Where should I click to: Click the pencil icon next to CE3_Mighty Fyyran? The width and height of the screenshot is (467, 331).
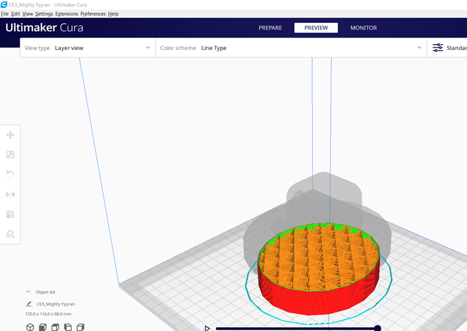coord(28,304)
